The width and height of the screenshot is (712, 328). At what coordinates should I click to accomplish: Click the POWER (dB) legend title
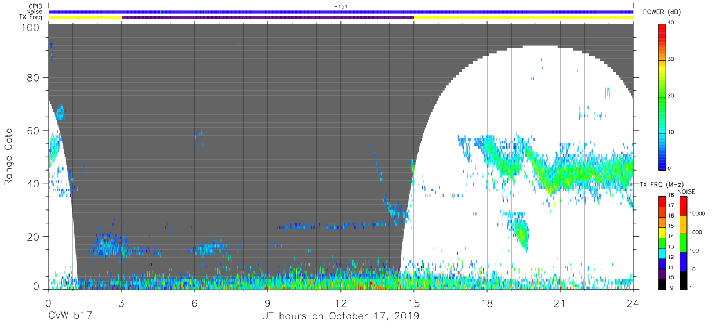[662, 12]
